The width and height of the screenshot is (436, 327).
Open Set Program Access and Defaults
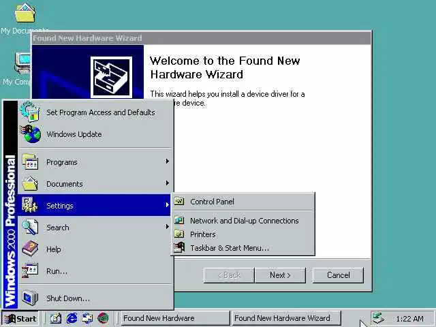[x=95, y=112]
